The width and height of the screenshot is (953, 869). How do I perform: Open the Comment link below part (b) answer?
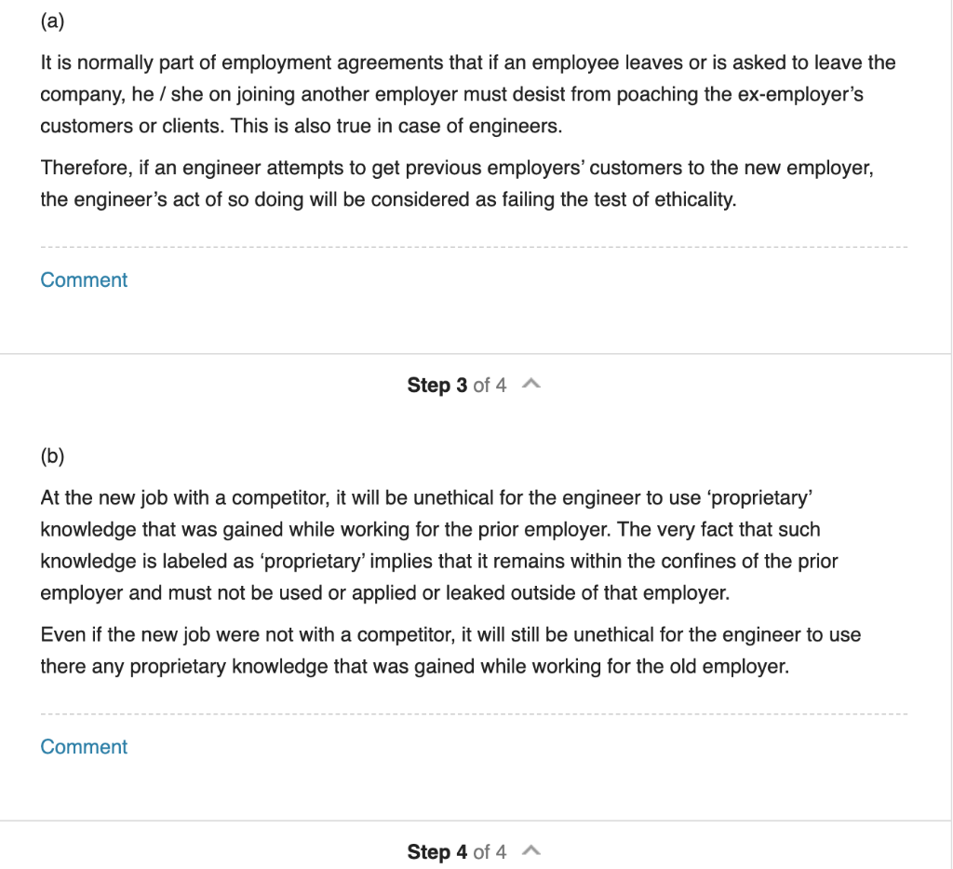coord(83,746)
